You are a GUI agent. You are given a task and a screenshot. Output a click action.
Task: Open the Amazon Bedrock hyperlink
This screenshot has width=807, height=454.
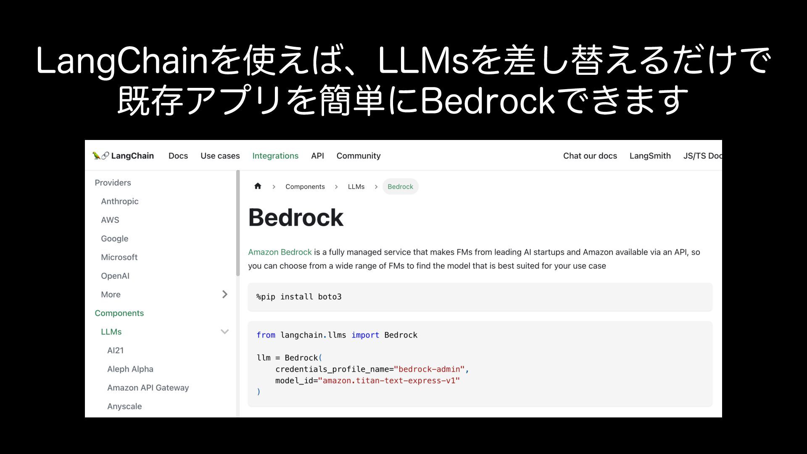coord(280,252)
